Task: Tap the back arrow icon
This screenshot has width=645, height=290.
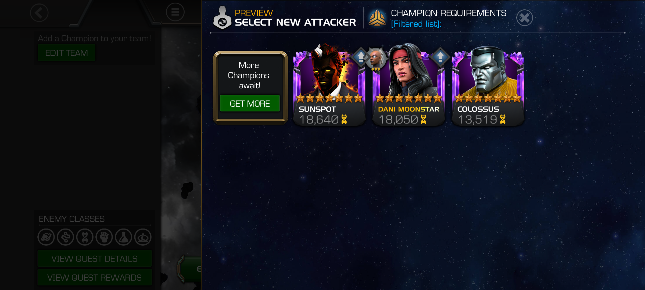Action: pyautogui.click(x=39, y=13)
